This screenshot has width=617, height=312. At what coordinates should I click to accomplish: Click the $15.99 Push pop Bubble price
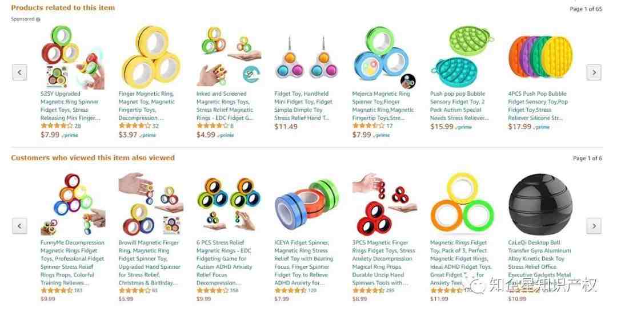[442, 127]
